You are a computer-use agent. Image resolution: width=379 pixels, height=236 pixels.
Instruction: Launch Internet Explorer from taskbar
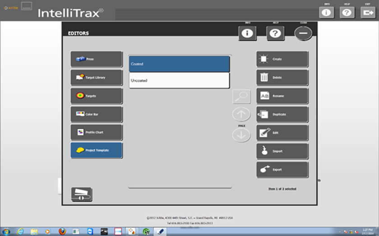[x=20, y=231]
